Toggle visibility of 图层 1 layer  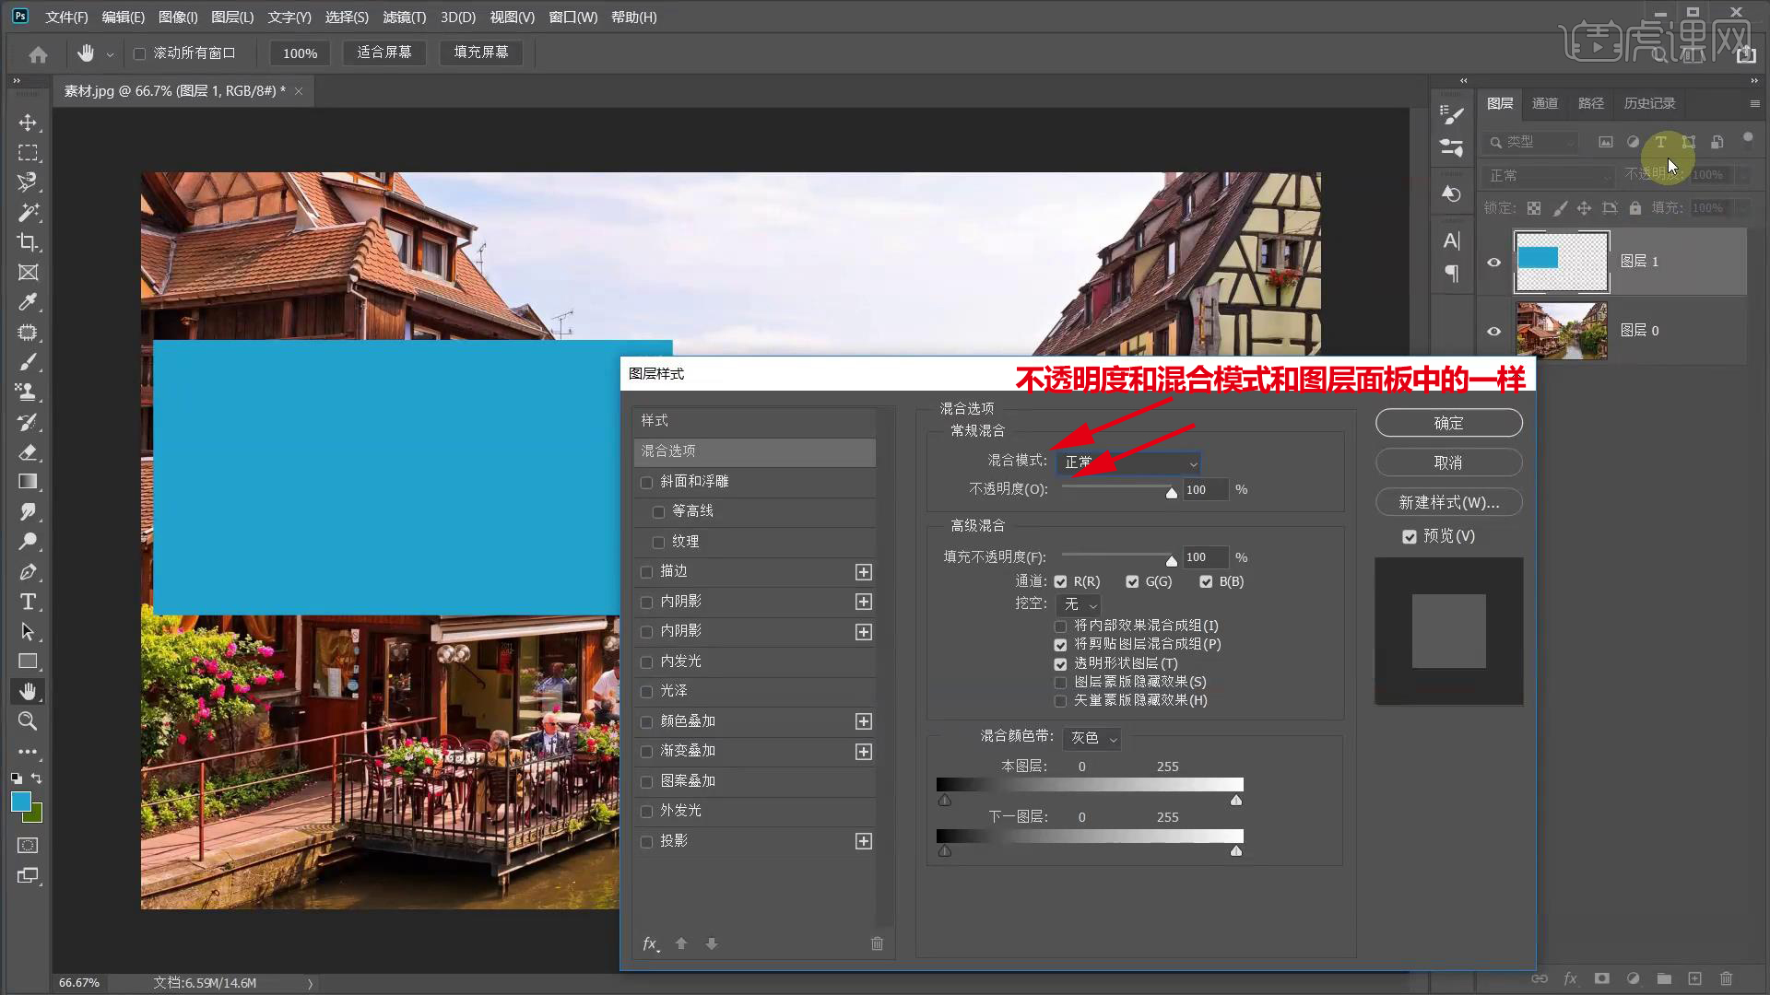(x=1493, y=263)
